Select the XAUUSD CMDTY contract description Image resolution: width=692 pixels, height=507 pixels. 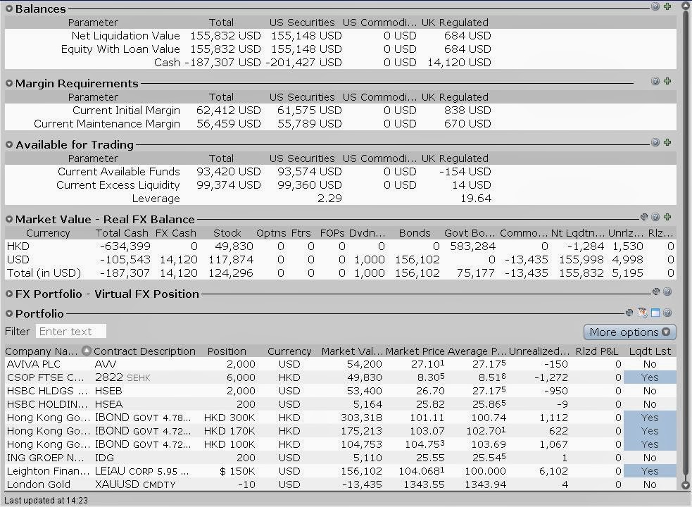(135, 484)
